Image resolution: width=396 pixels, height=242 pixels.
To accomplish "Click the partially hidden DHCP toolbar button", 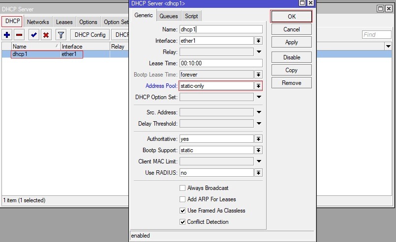I will [120, 35].
